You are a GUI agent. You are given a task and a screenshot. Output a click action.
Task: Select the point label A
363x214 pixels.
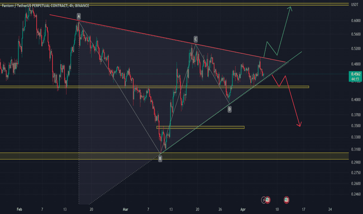coord(79,16)
